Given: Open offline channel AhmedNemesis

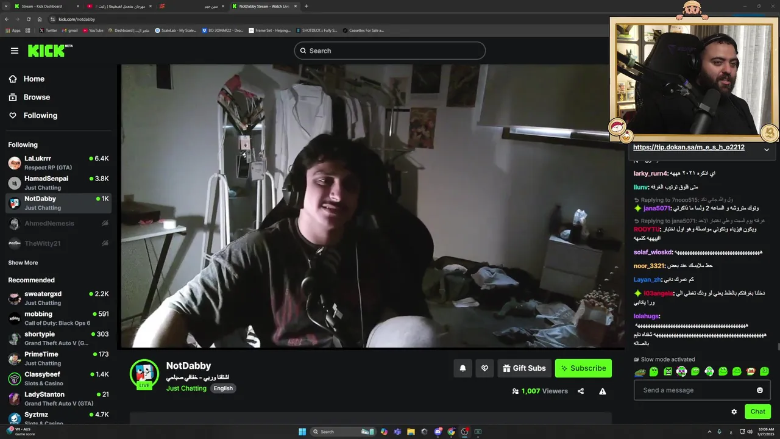Looking at the screenshot, I should 58,223.
